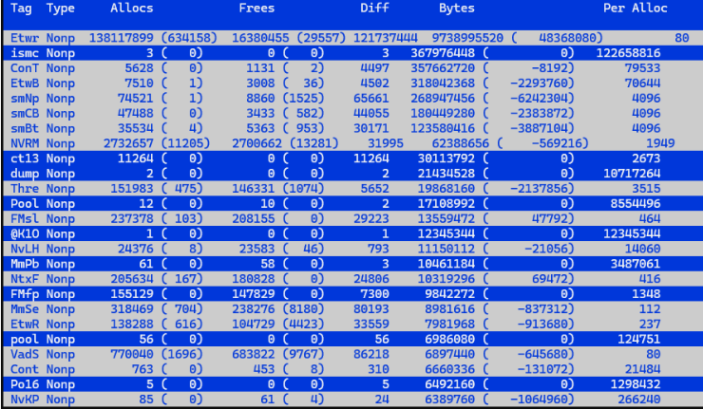Click FMfp bytes value 9842272
The width and height of the screenshot is (703, 409).
[449, 294]
